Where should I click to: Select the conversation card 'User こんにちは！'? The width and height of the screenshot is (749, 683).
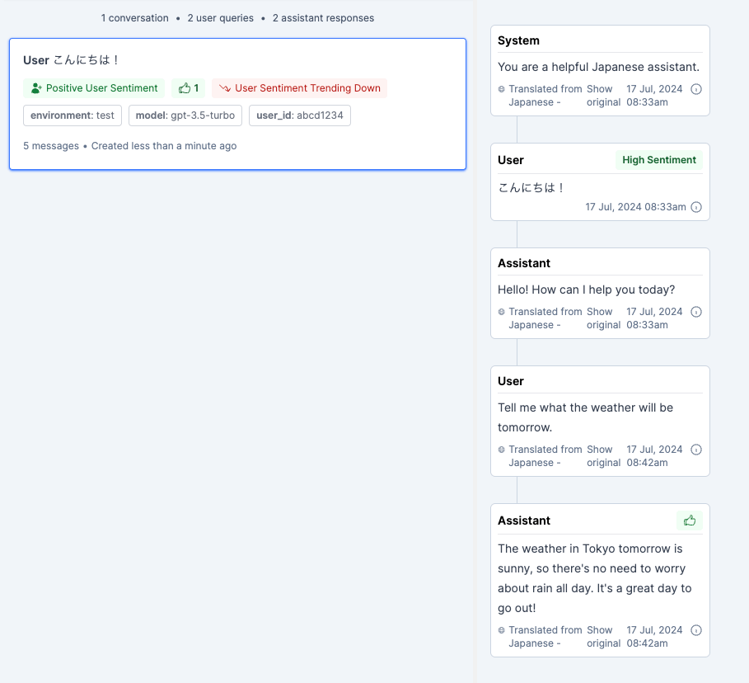pos(237,104)
